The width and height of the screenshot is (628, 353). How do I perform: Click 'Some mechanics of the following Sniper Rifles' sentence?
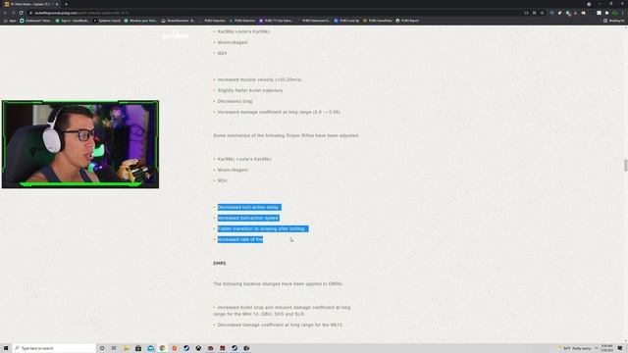pyautogui.click(x=286, y=135)
